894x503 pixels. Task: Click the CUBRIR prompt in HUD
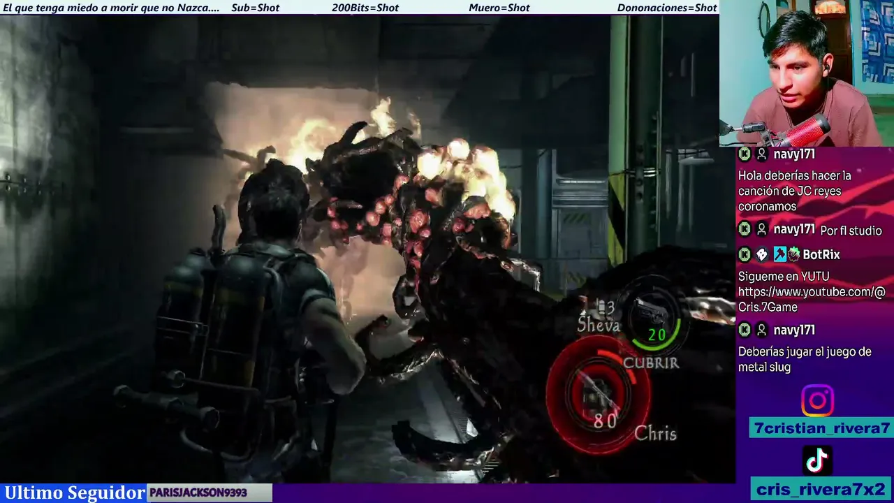651,363
